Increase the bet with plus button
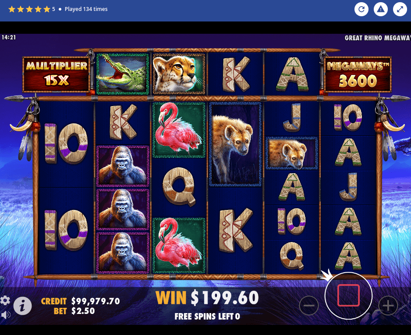The width and height of the screenshot is (411, 335). point(388,305)
